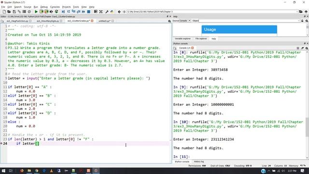The image size is (309, 174).
Task: Switch to File explorer tab
Action: [201, 39]
